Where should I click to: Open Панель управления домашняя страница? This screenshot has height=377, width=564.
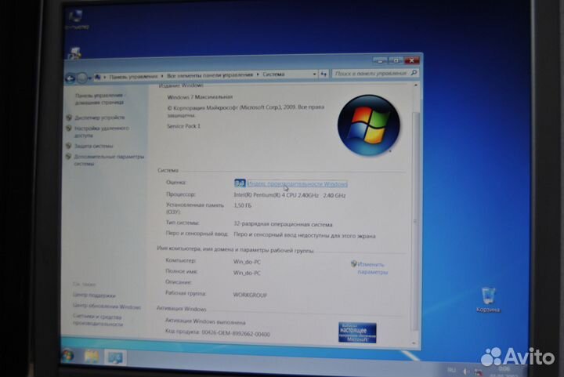tap(100, 99)
